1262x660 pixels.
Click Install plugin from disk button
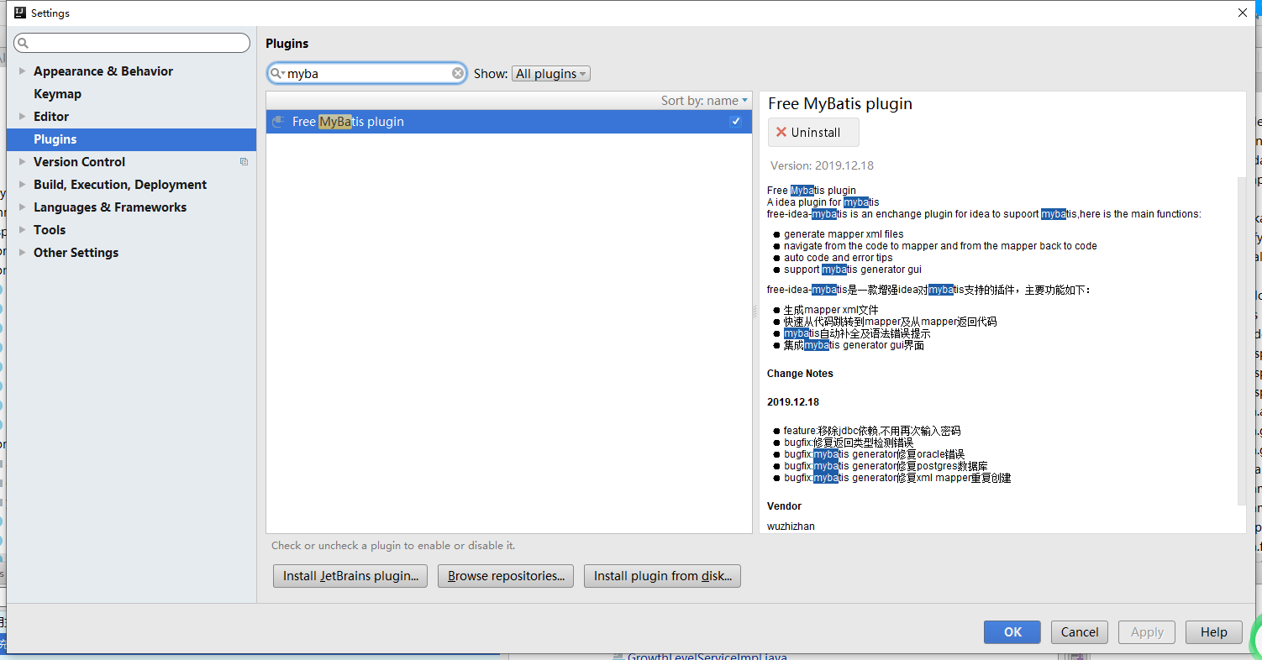click(x=662, y=576)
